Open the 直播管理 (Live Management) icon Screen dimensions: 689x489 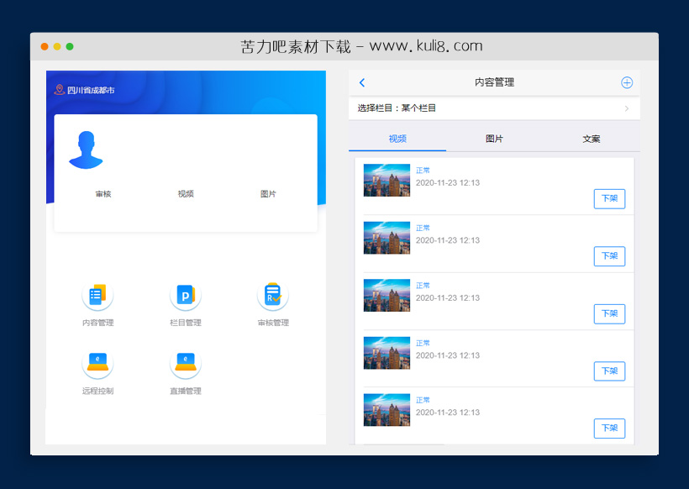(x=185, y=363)
